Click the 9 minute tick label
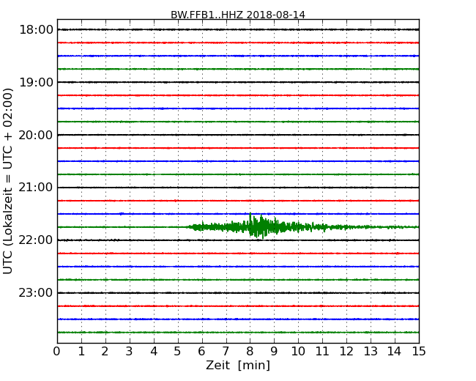Image resolution: width=476 pixels, height=381 pixels. 274,351
